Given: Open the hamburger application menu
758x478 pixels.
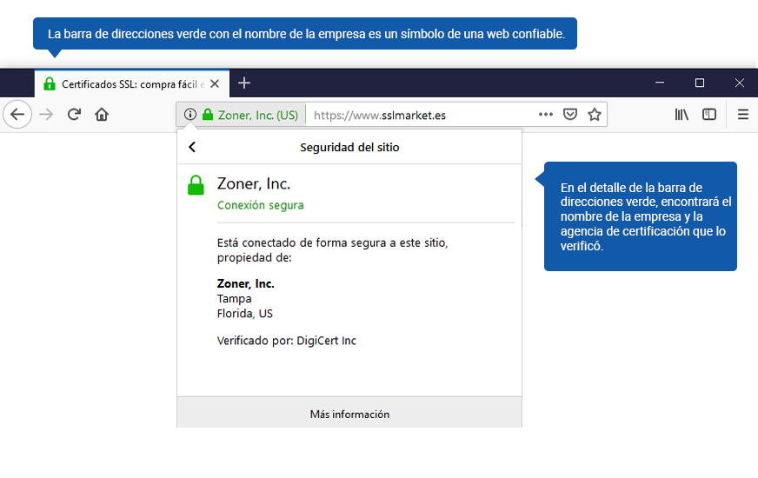Looking at the screenshot, I should point(743,115).
